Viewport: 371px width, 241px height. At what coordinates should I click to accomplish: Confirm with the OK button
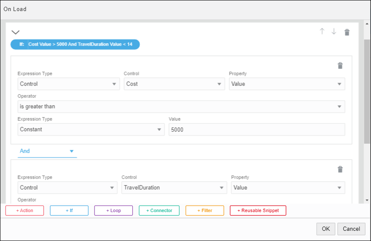326,229
